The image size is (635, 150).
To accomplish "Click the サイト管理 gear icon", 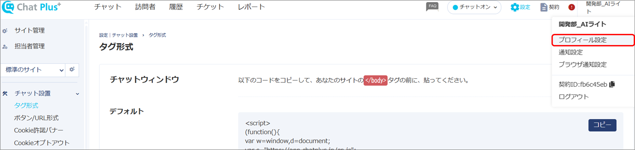I will tap(5, 31).
